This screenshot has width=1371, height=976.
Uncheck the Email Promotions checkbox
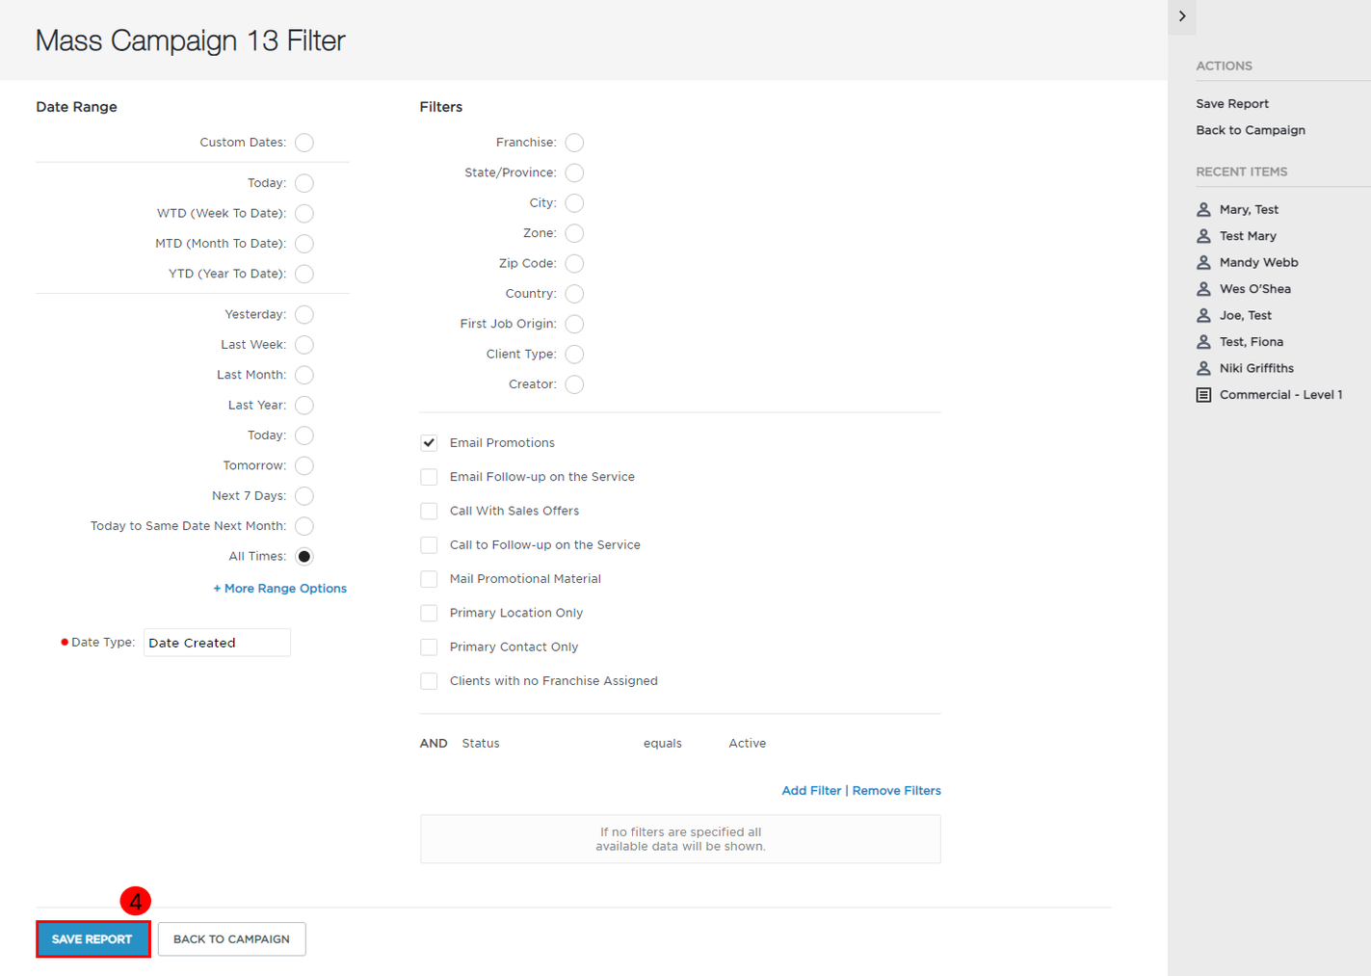[x=429, y=443]
